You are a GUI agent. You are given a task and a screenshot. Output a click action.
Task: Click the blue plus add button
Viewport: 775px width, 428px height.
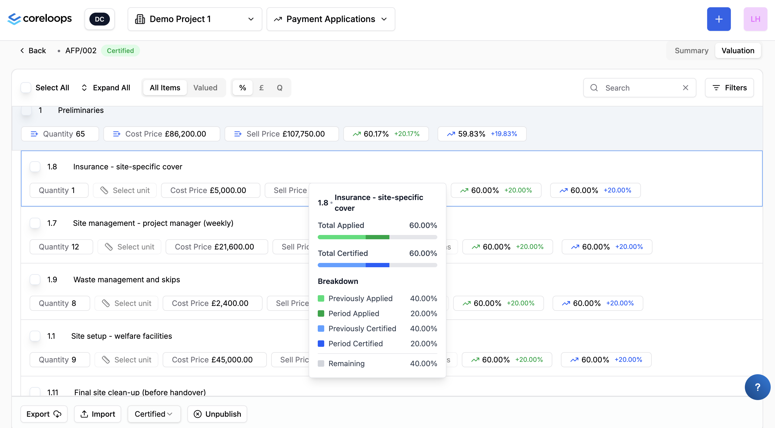coord(718,19)
